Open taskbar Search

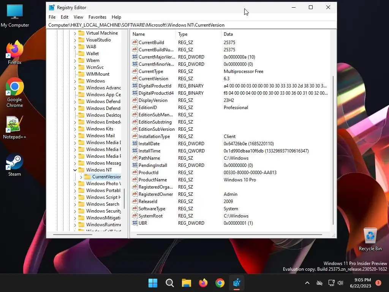click(170, 283)
